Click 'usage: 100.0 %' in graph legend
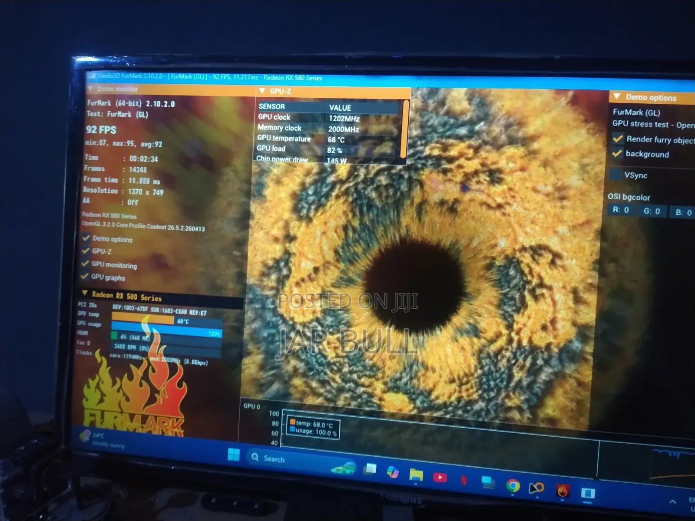 coord(316,432)
